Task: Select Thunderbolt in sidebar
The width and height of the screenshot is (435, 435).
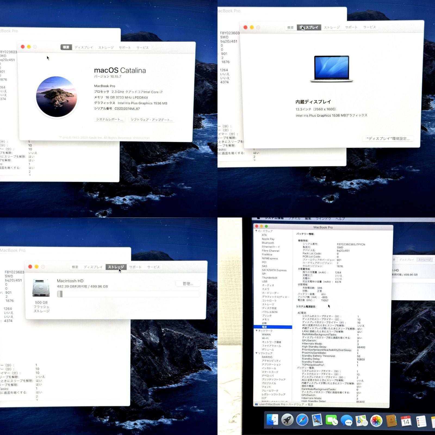Action: click(269, 278)
